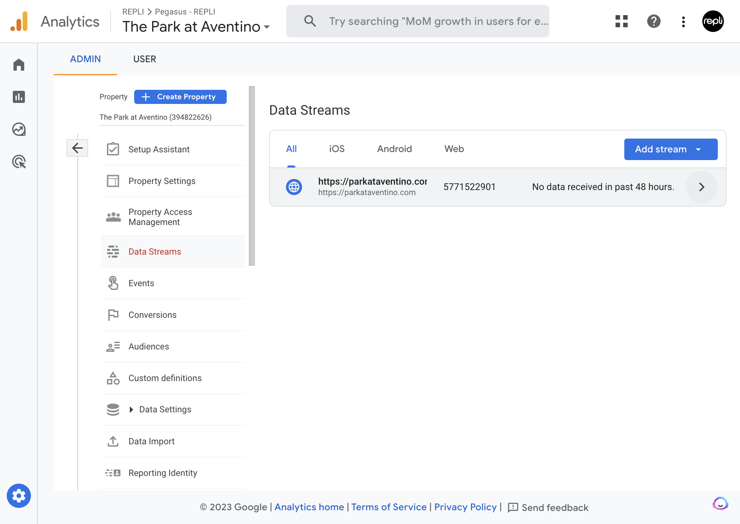The height and width of the screenshot is (524, 740).
Task: Open Conversions settings
Action: tap(173, 315)
